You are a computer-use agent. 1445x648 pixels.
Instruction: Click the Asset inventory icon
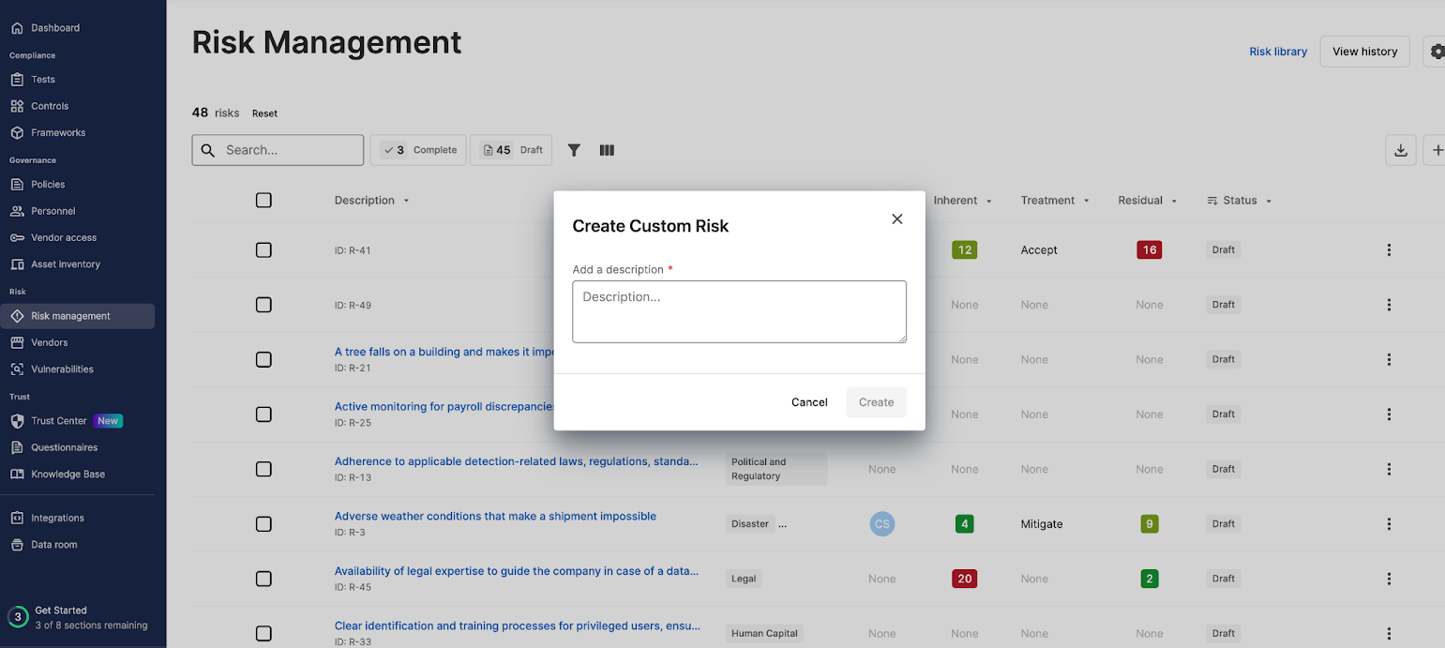17,264
